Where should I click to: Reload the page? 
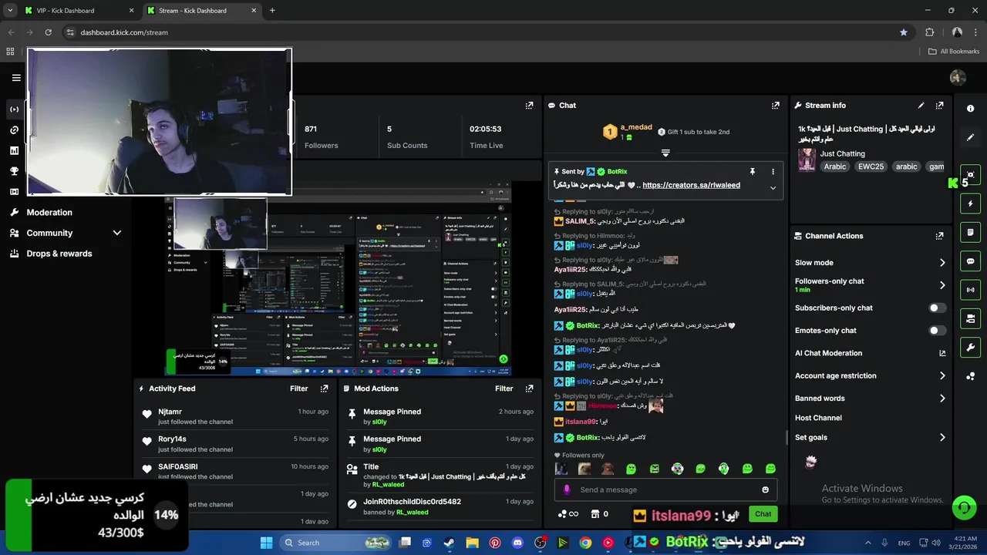(x=49, y=32)
